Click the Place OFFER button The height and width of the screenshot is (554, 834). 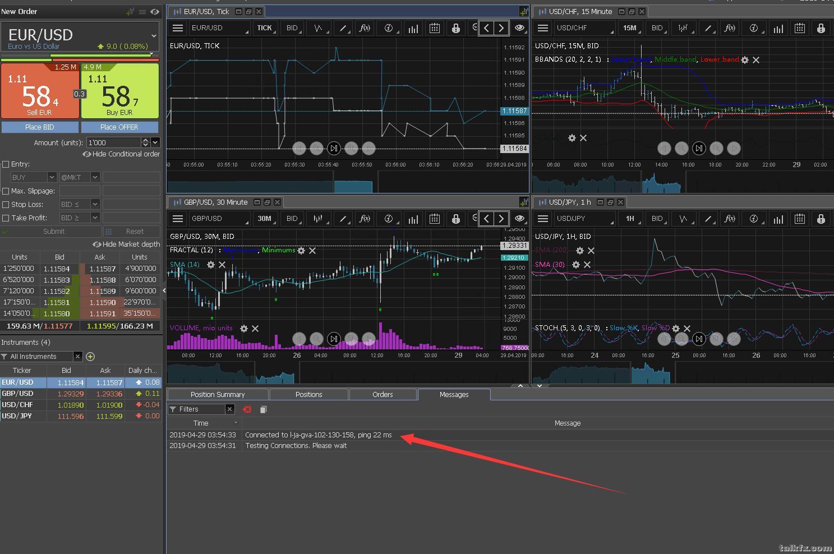tap(119, 127)
